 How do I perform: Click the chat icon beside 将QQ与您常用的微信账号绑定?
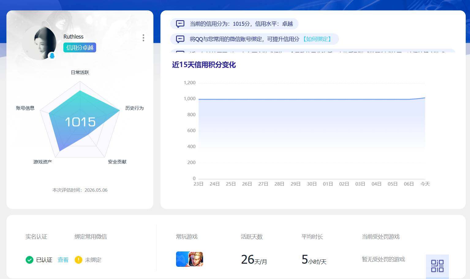(180, 39)
